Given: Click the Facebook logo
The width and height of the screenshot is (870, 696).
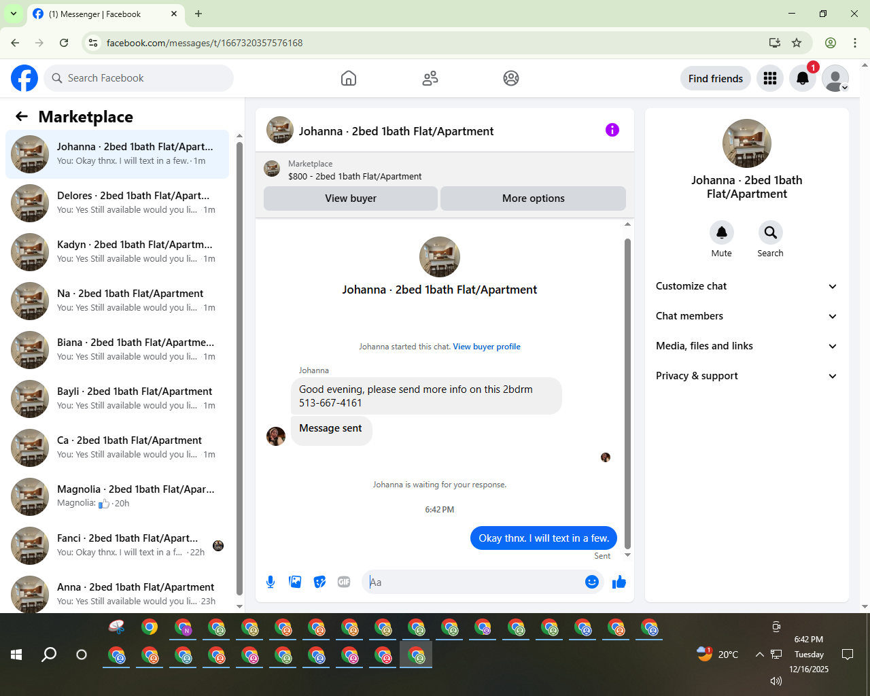Looking at the screenshot, I should coord(24,78).
